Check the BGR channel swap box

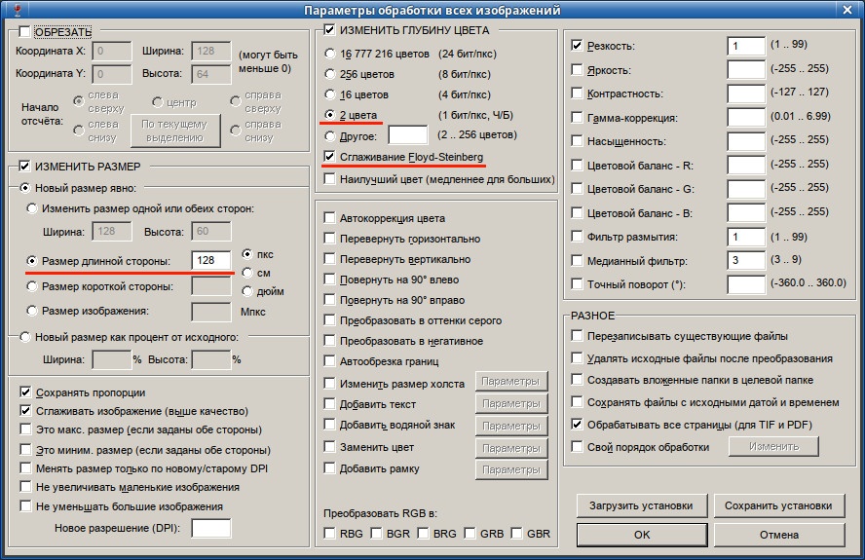coord(376,534)
